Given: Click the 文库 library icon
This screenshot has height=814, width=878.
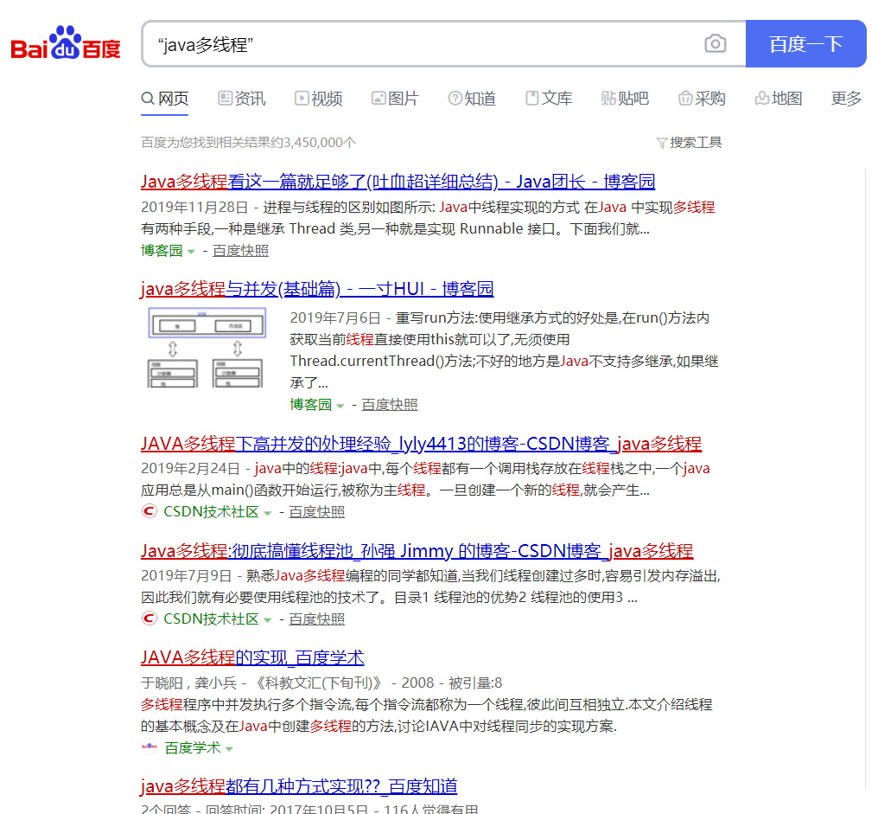Looking at the screenshot, I should click(531, 98).
